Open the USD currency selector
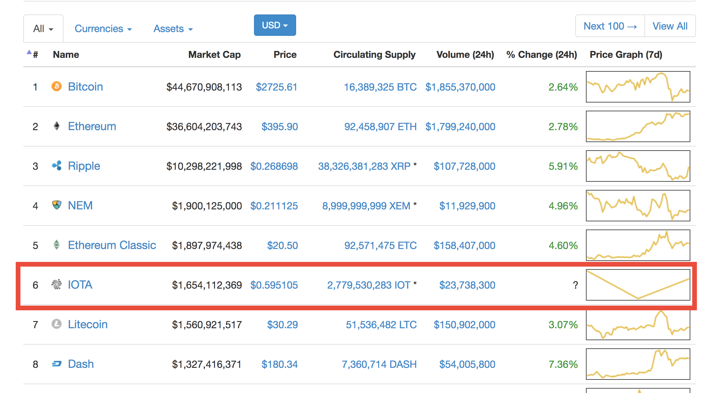The width and height of the screenshot is (701, 393). tap(275, 25)
